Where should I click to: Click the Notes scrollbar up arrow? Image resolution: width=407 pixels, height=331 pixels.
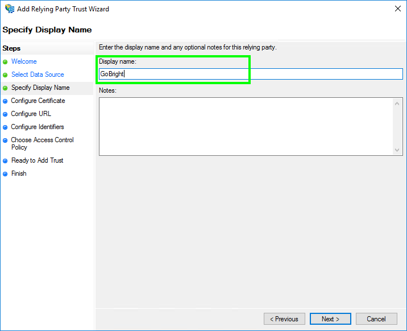397,103
